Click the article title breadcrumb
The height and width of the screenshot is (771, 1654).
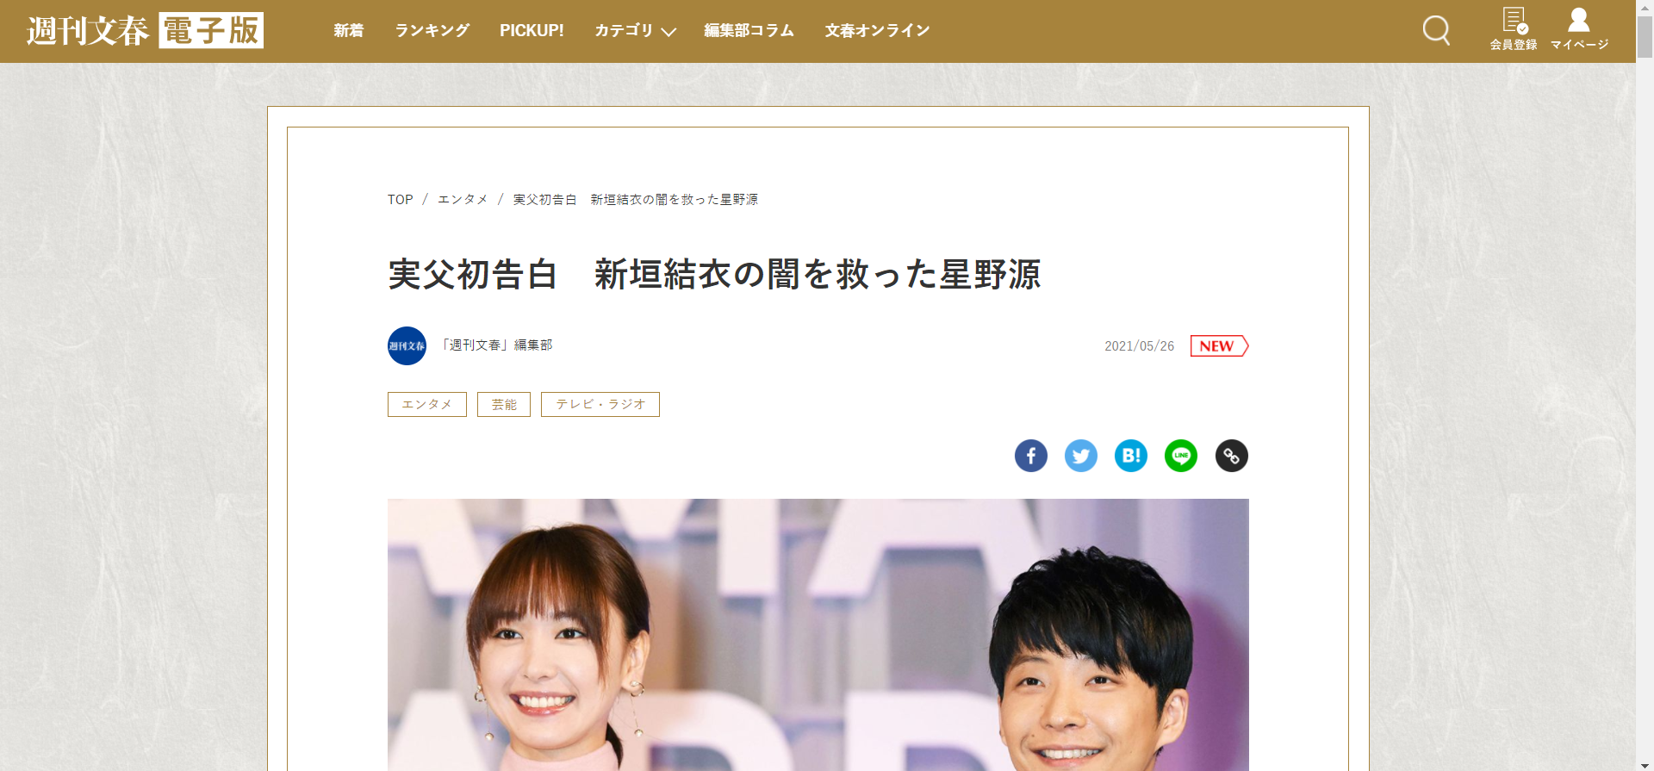(636, 199)
